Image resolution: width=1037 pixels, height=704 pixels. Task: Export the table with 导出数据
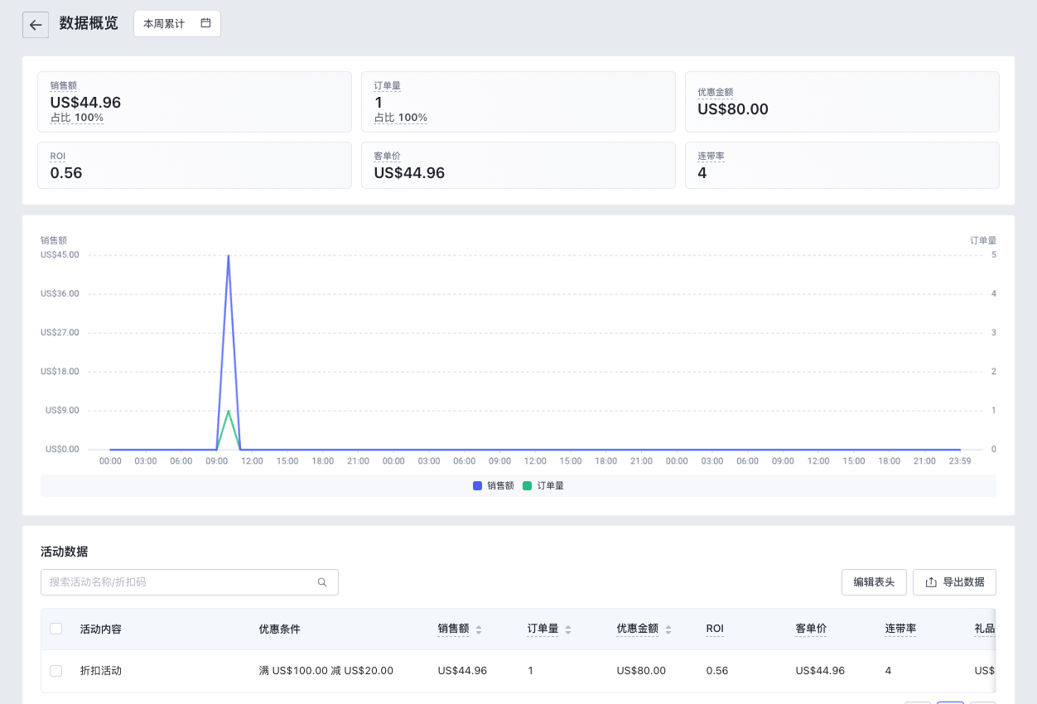(x=954, y=582)
